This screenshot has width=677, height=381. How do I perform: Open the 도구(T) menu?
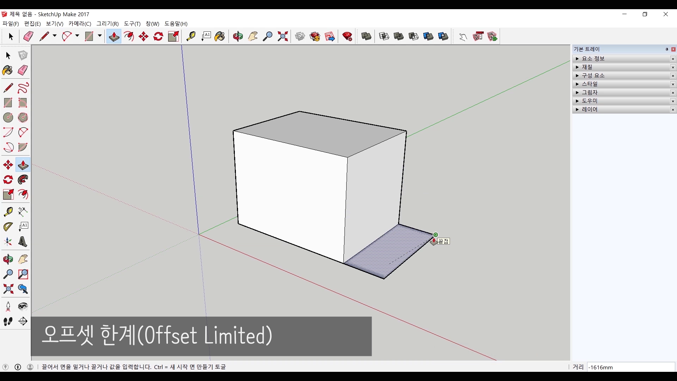coord(132,24)
